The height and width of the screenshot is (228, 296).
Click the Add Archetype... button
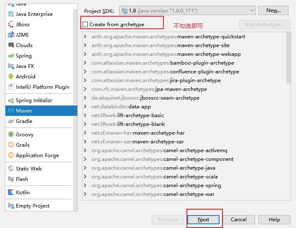(x=265, y=25)
